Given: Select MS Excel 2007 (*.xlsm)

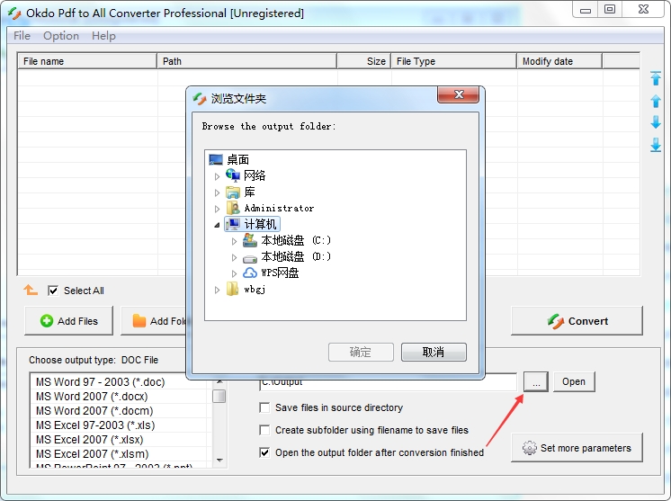Looking at the screenshot, I should [x=92, y=453].
